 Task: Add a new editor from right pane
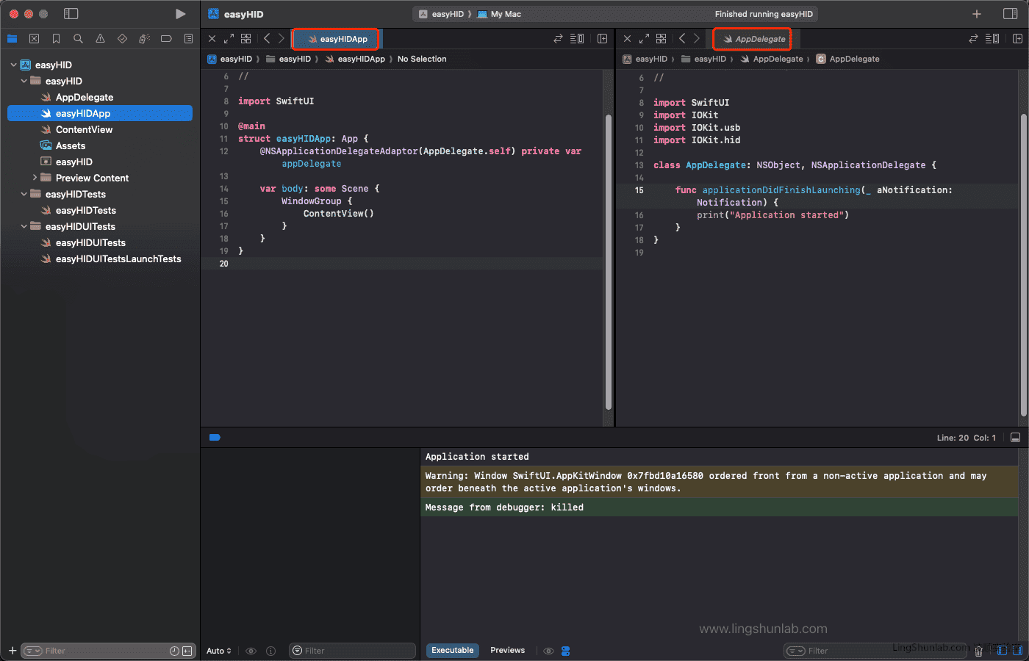1018,39
